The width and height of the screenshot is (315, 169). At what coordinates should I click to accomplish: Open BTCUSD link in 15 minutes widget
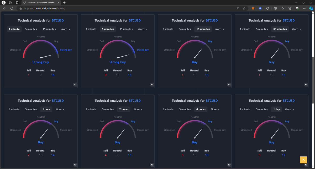click(212, 20)
